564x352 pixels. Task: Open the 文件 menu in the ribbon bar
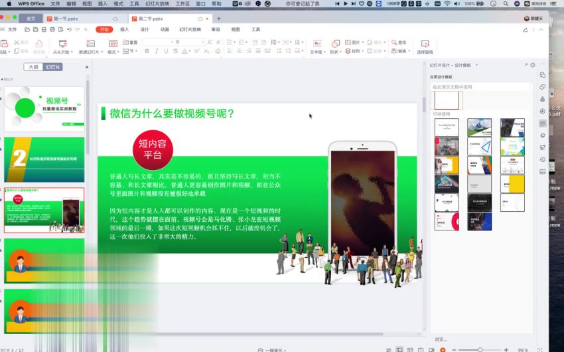pyautogui.click(x=13, y=29)
